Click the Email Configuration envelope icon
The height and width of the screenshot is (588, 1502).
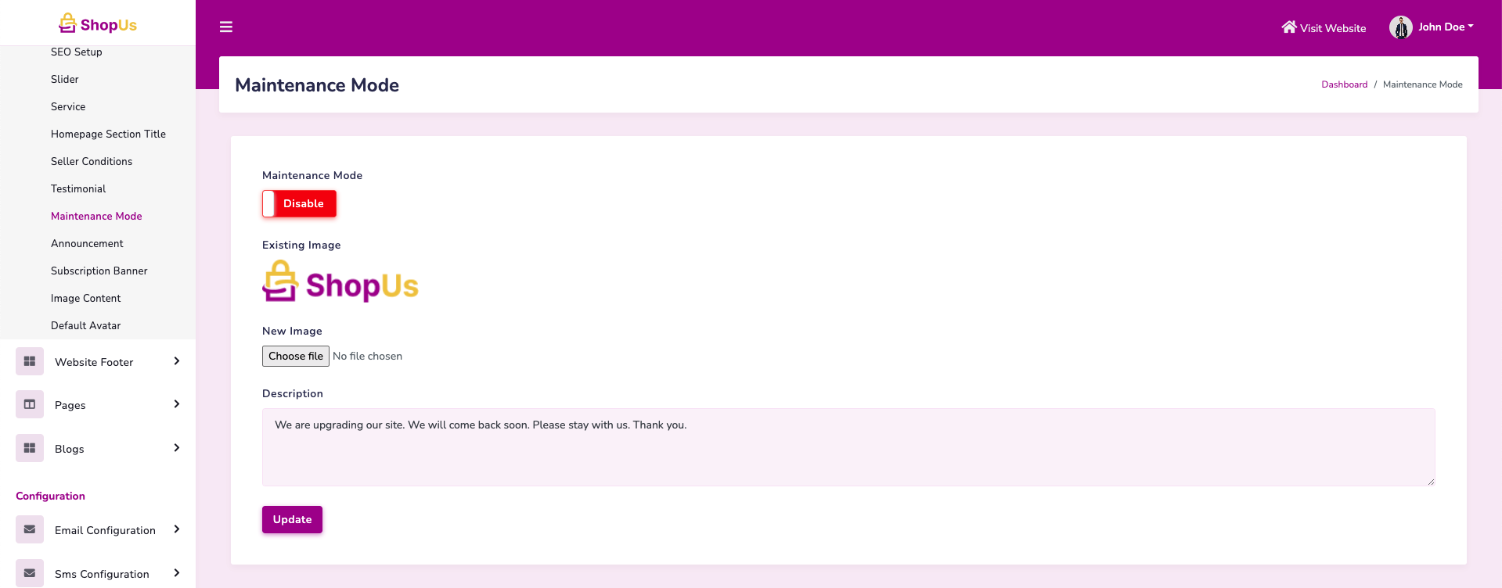pyautogui.click(x=30, y=529)
